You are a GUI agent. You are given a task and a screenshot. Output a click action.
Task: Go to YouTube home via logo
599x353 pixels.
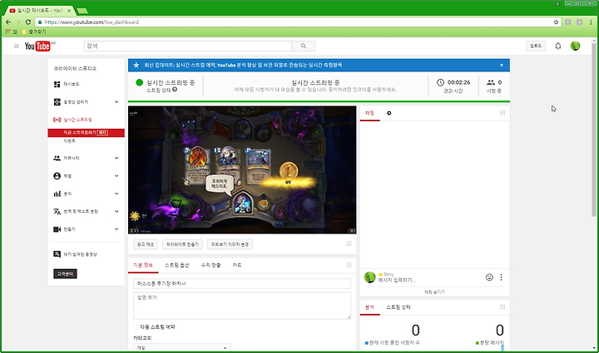(37, 47)
